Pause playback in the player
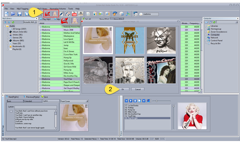The width and height of the screenshot is (240, 142). pos(135,101)
